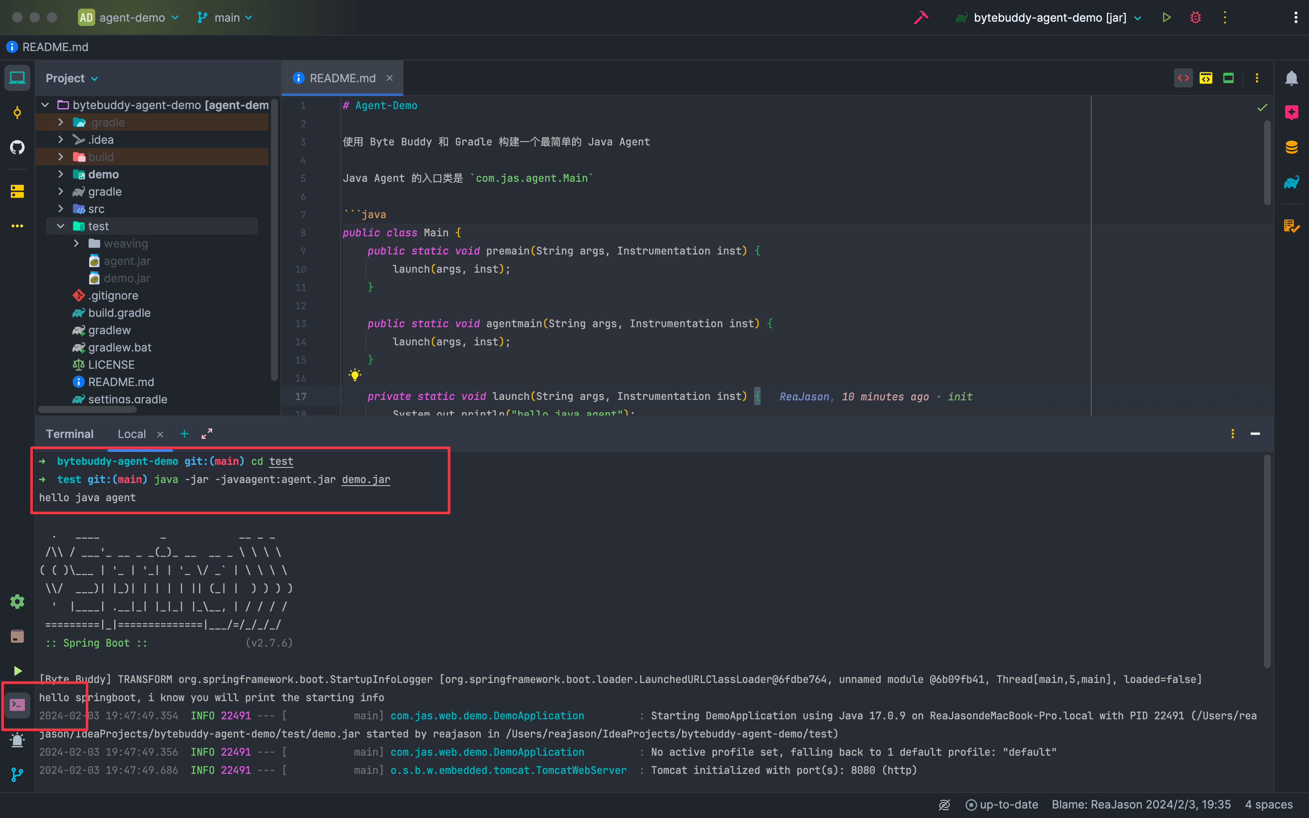Collapse the test folder
The image size is (1309, 818).
pos(61,226)
